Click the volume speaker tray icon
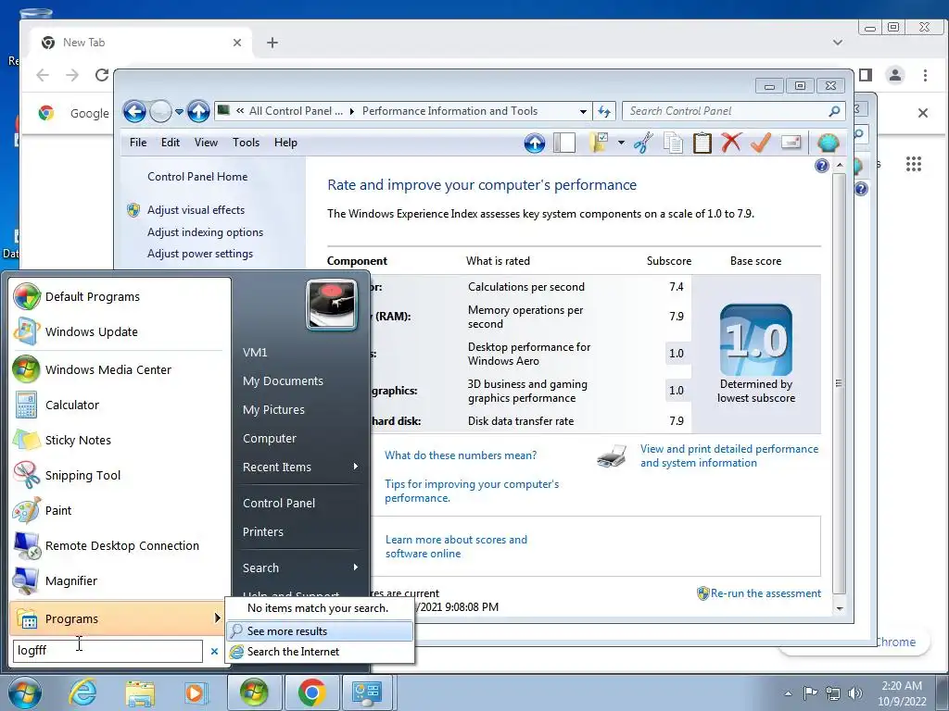This screenshot has height=711, width=949. point(855,693)
